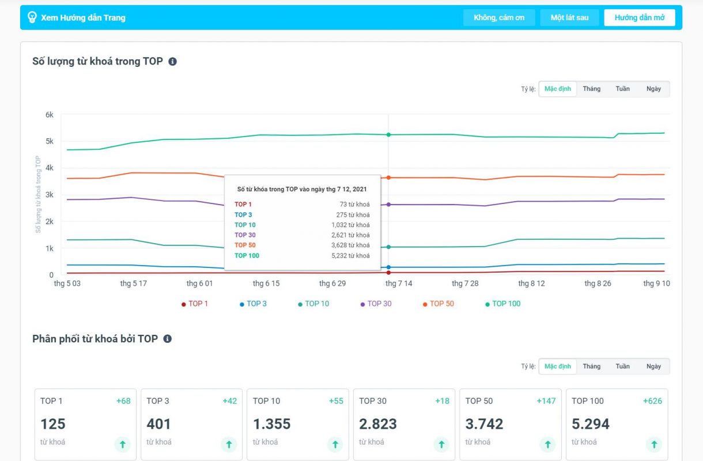
Task: Choose Một lát sau button
Action: coord(569,17)
